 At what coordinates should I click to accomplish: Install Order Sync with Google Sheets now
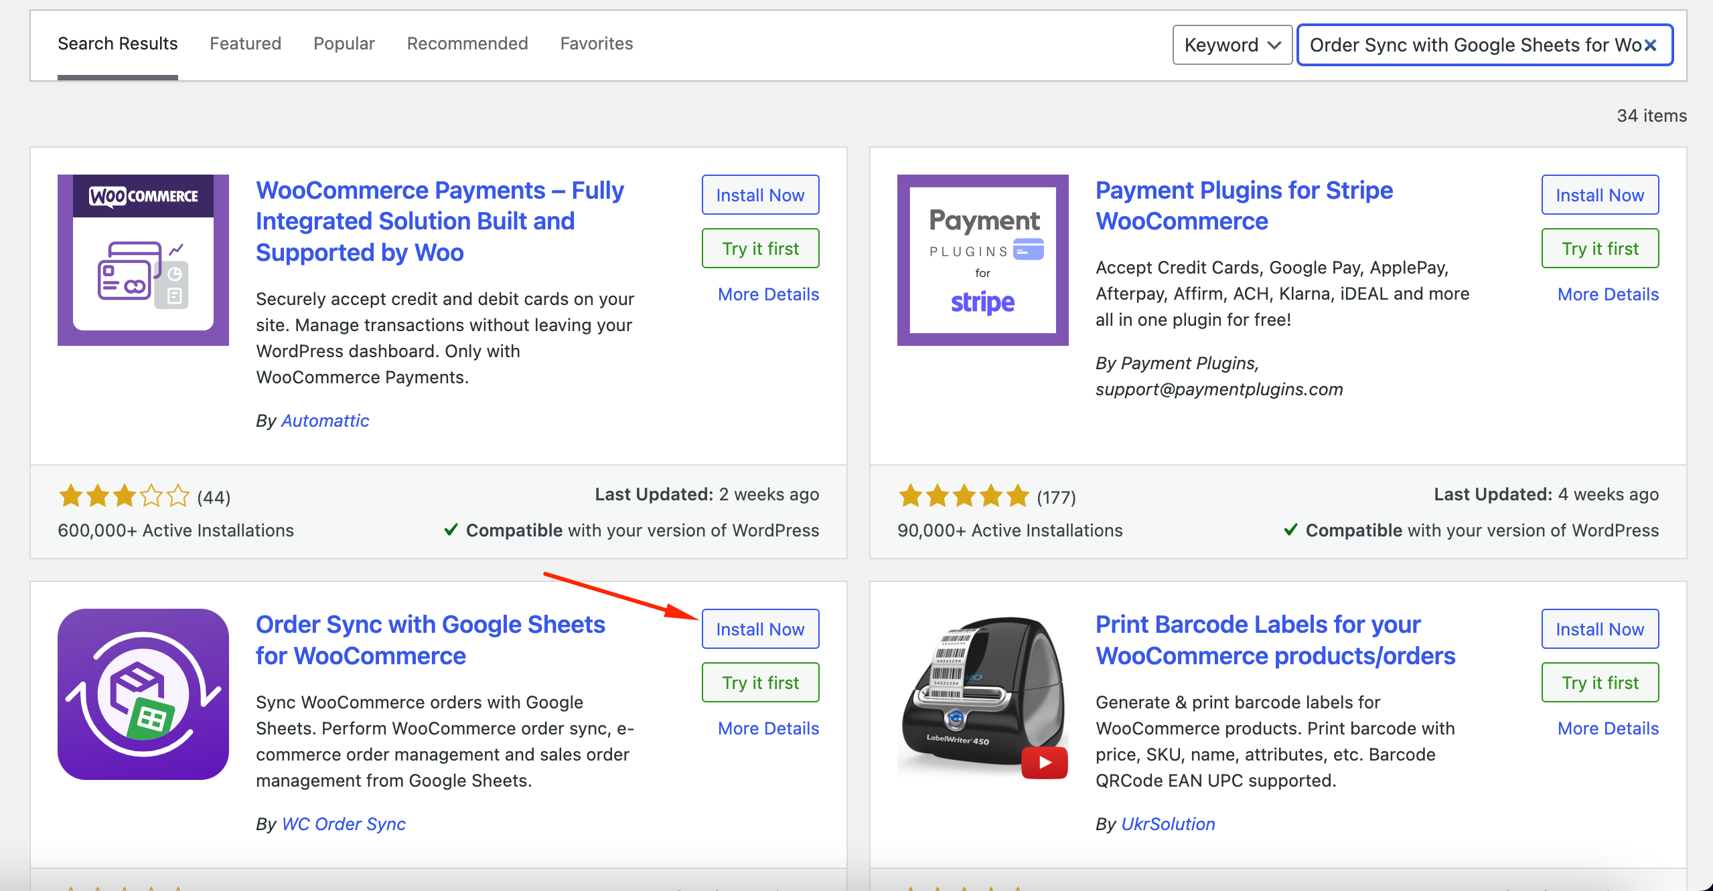pyautogui.click(x=761, y=629)
